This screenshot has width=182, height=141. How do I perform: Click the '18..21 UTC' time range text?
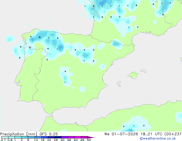[151, 134]
